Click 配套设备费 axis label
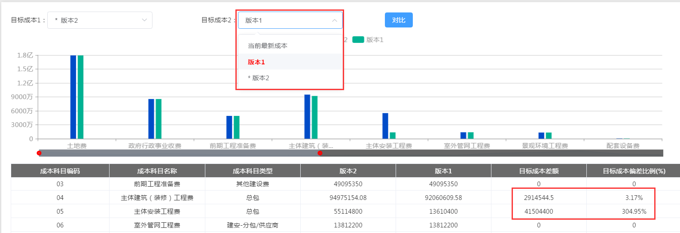This screenshot has height=233, width=680. [623, 145]
